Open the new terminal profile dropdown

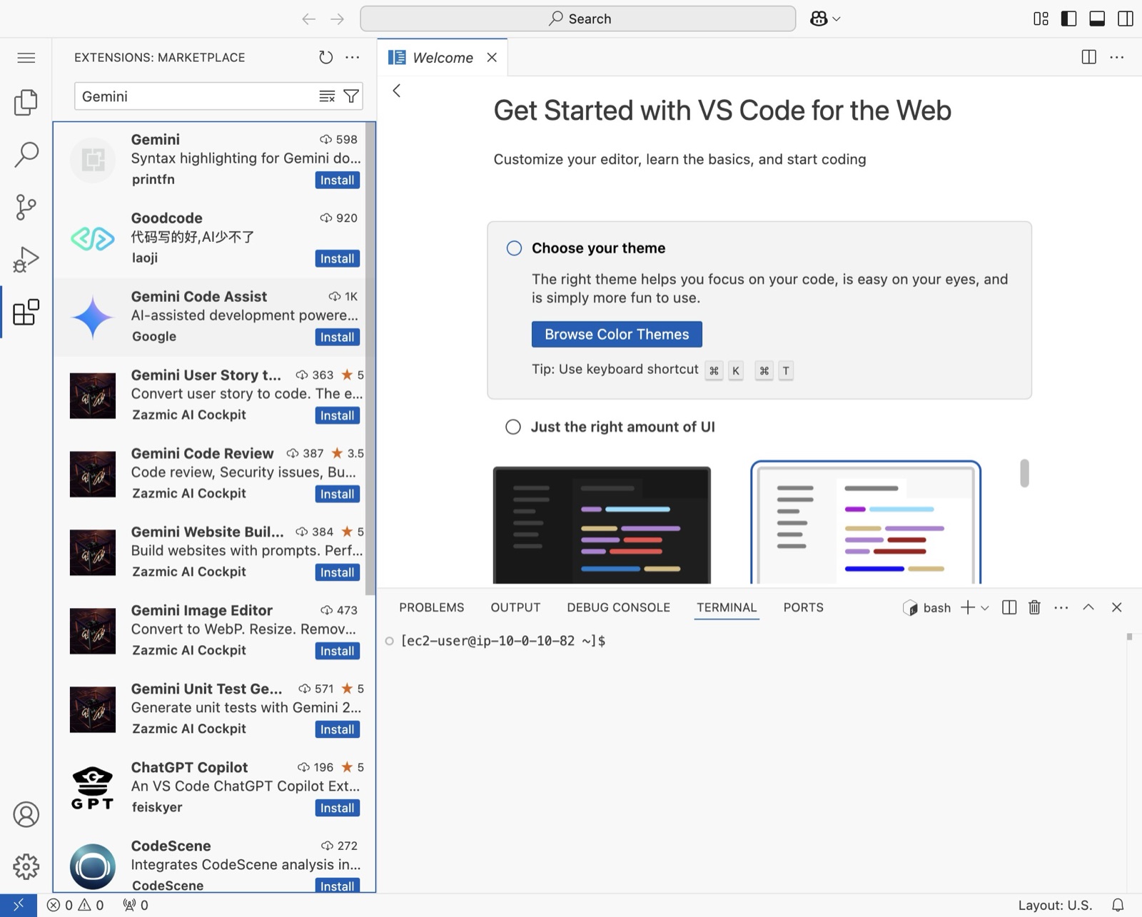[x=985, y=608]
